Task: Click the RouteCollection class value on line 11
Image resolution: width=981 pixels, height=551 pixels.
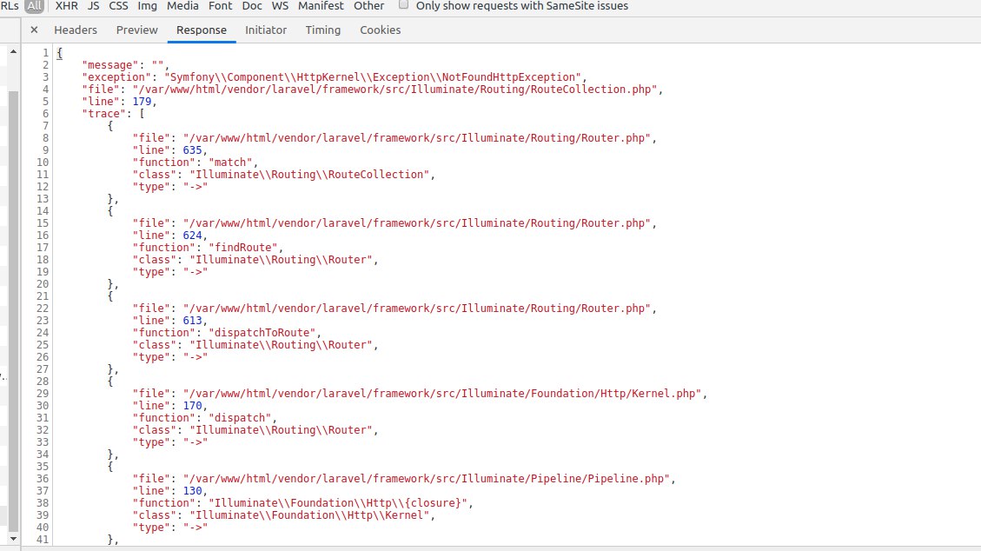Action: [x=309, y=175]
